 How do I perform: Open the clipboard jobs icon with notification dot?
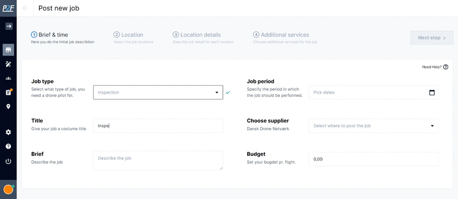click(8, 92)
